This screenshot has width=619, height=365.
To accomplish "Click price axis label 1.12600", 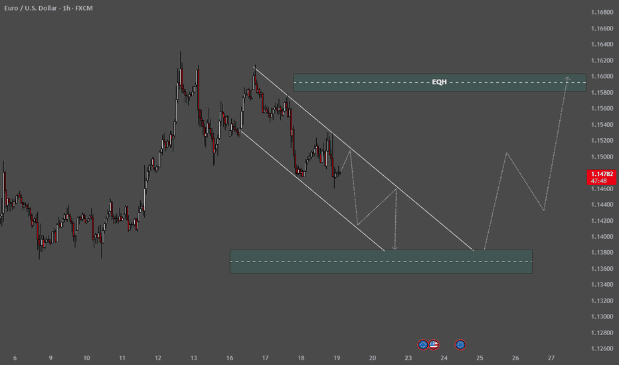I will [602, 348].
